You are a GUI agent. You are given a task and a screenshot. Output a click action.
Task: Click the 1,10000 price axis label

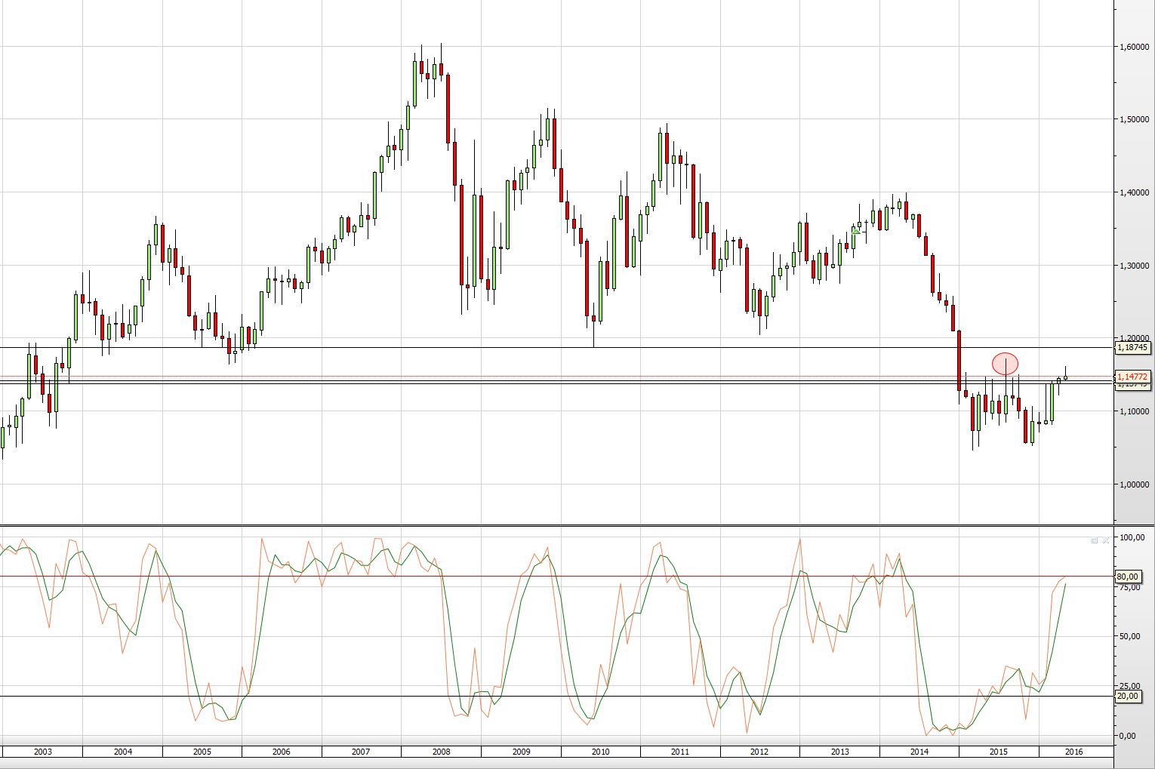1135,411
